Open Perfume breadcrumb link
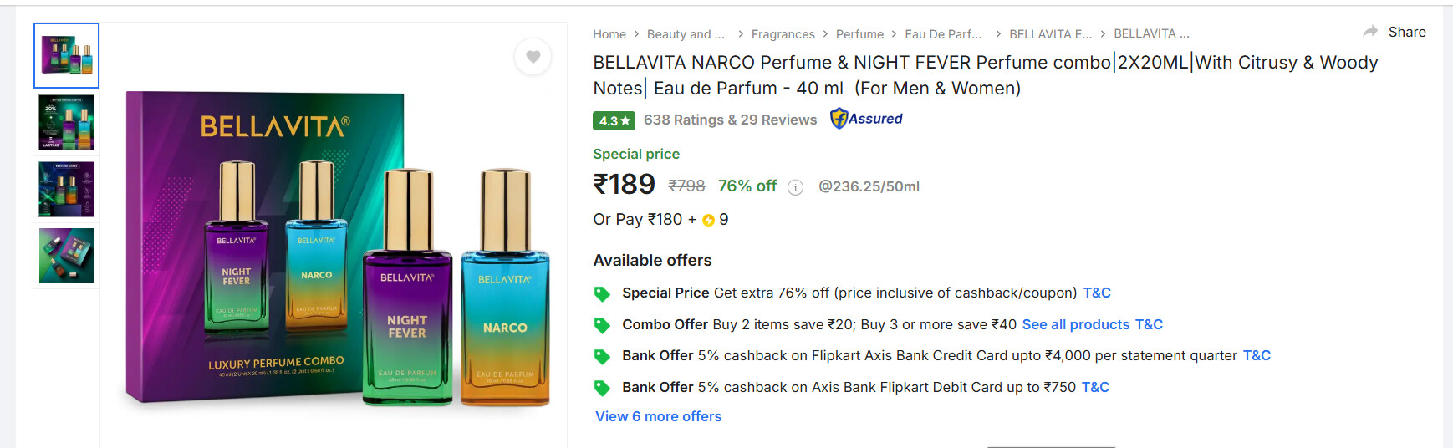 click(859, 34)
